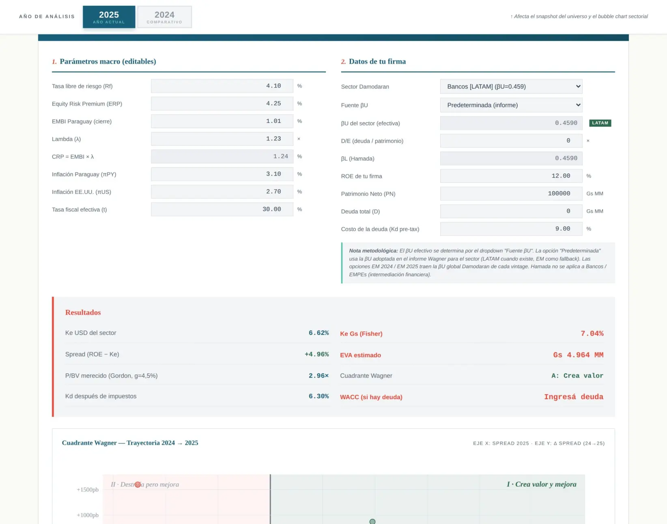This screenshot has width=667, height=524.
Task: Edit the Lambda value field
Action: [222, 139]
